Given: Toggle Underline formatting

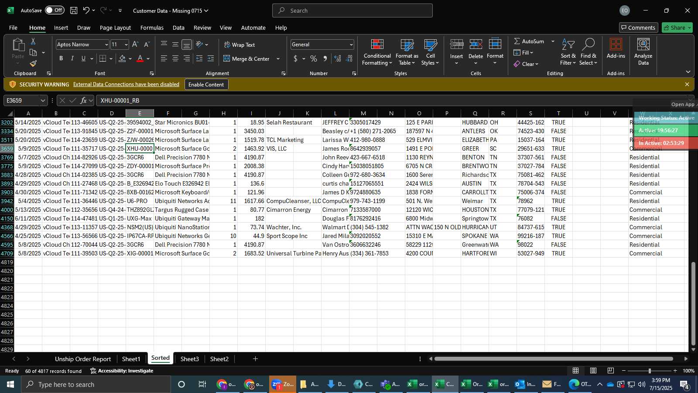Looking at the screenshot, I should click(83, 59).
